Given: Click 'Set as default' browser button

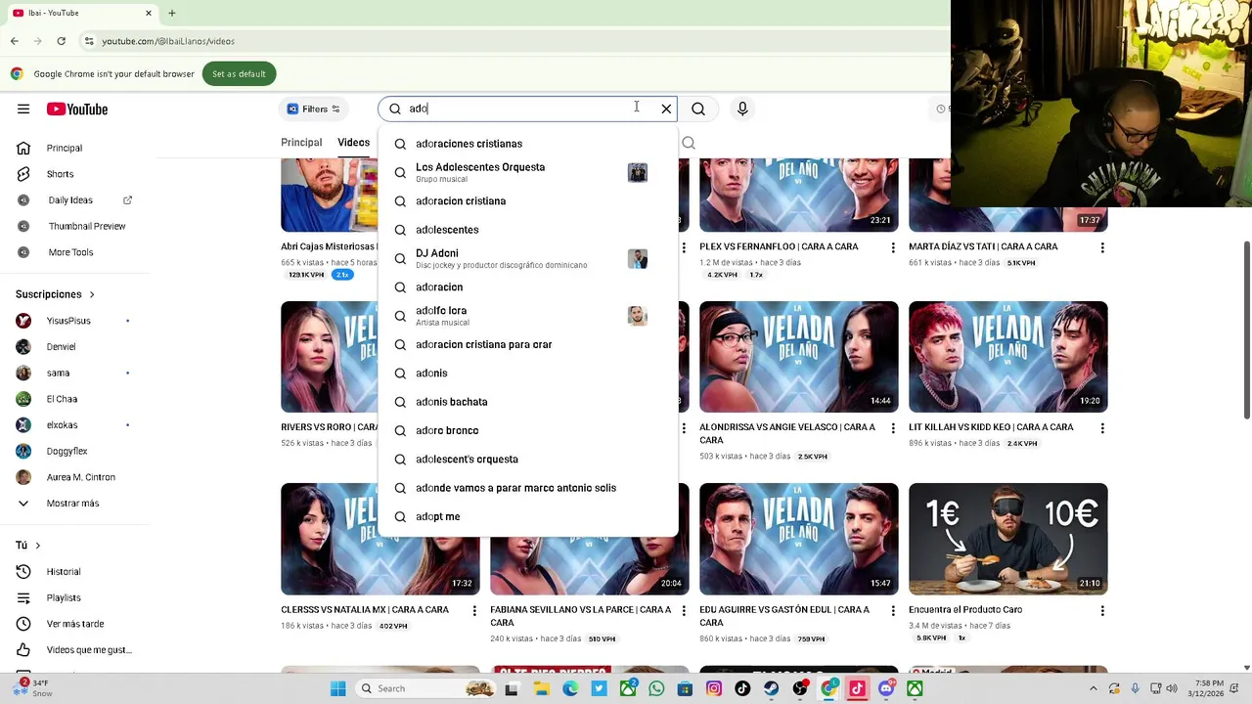Looking at the screenshot, I should tap(239, 74).
